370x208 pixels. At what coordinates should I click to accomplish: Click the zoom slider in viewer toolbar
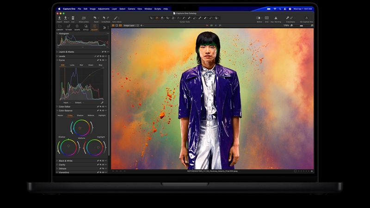point(302,25)
